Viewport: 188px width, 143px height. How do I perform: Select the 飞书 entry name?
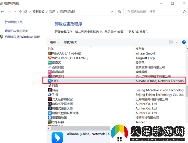[55, 95]
